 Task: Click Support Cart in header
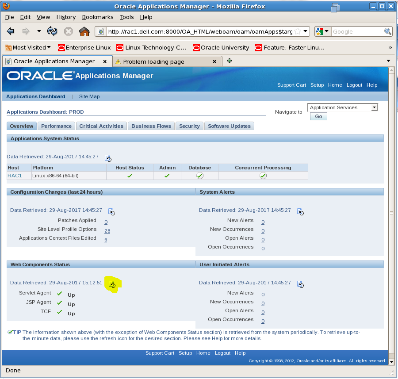291,85
